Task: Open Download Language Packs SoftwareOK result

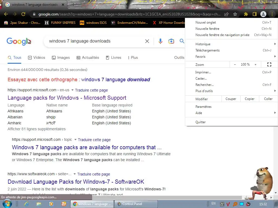Action: pyautogui.click(x=76, y=182)
